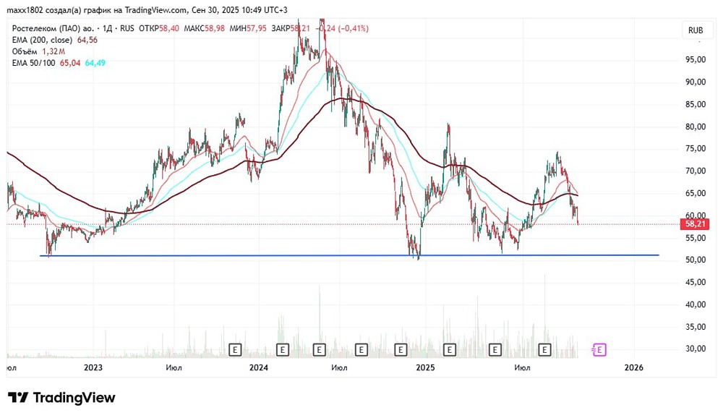Click the Июл label between 2025 and 2026
Image resolution: width=723 pixels, height=418 pixels.
[523, 367]
